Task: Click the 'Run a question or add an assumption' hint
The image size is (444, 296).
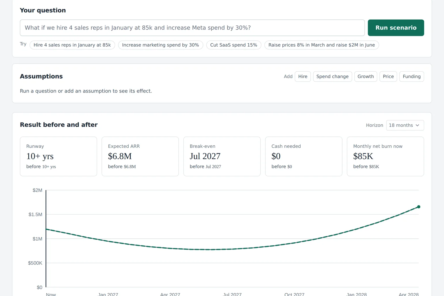Action: pyautogui.click(x=86, y=91)
